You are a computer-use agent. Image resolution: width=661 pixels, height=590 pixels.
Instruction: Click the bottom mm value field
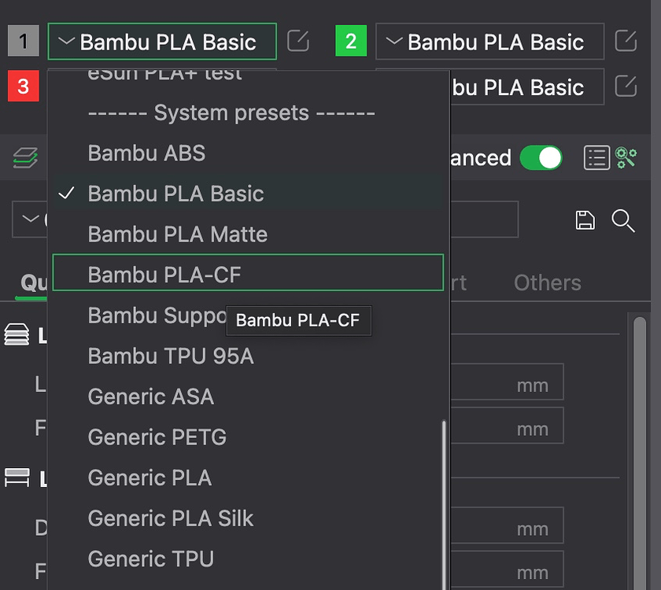pyautogui.click(x=507, y=569)
